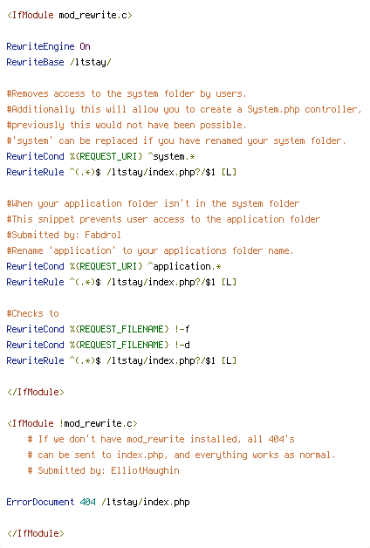Click the 'Submitted by: Fabdrol' comment
This screenshot has width=370, height=548.
(x=64, y=235)
